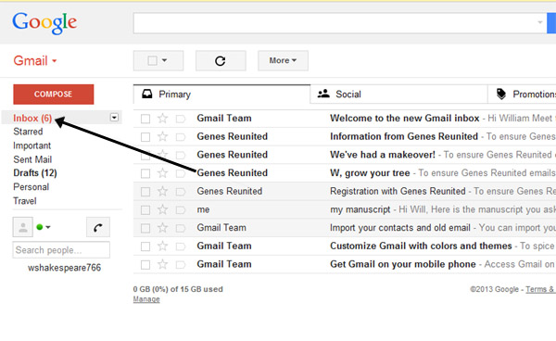Click the Google logo
556x341 pixels.
pyautogui.click(x=44, y=23)
